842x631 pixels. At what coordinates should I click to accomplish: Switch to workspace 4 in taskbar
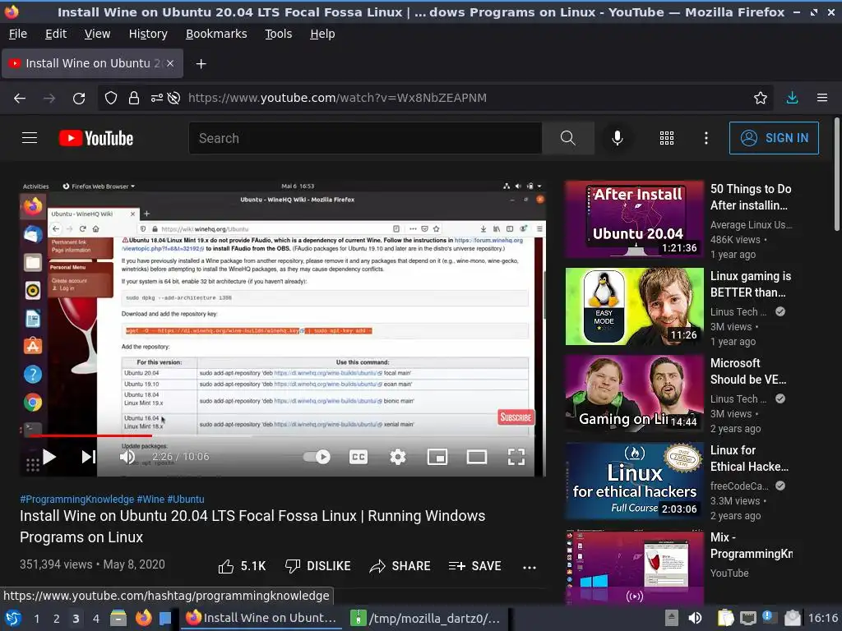coord(95,619)
